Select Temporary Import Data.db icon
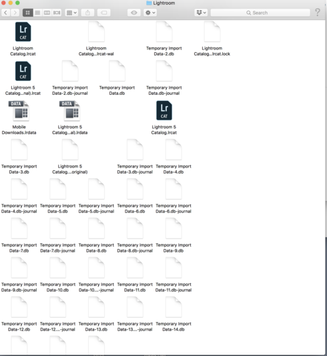The image size is (327, 356). point(117,71)
